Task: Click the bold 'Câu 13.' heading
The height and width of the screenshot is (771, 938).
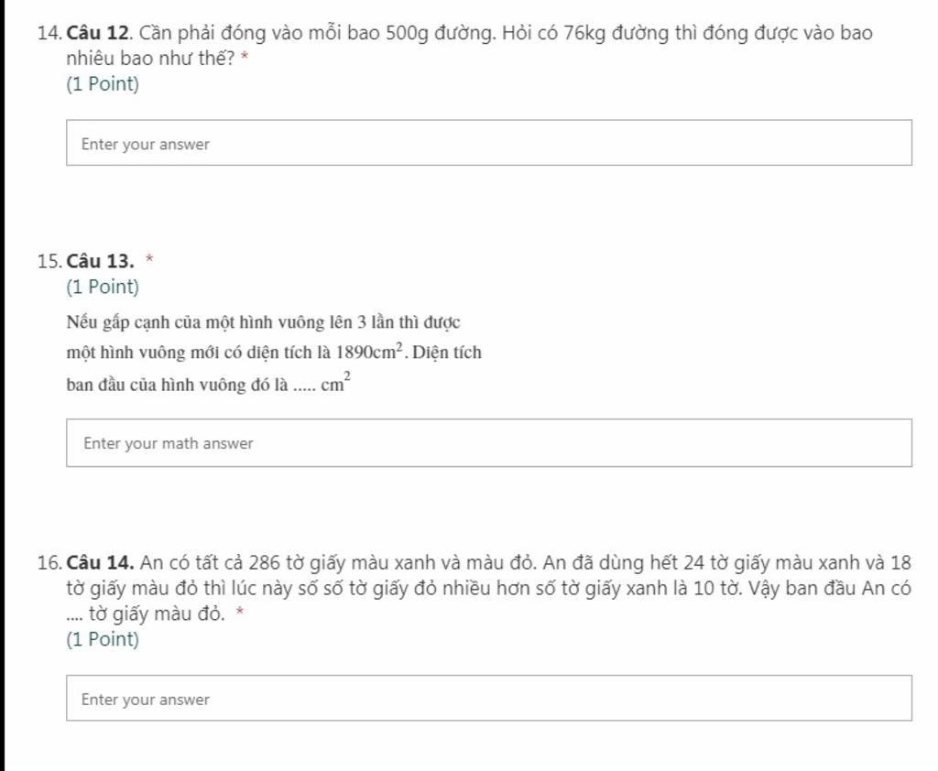Action: click(x=100, y=261)
